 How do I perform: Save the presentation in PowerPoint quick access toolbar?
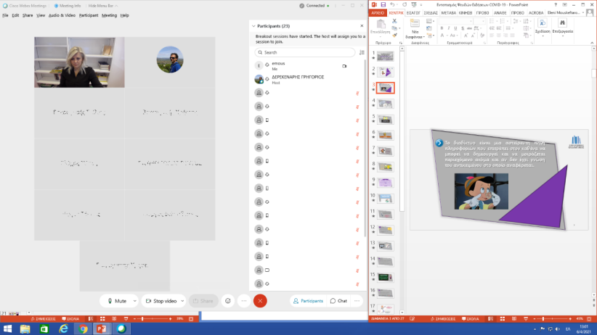pos(383,5)
